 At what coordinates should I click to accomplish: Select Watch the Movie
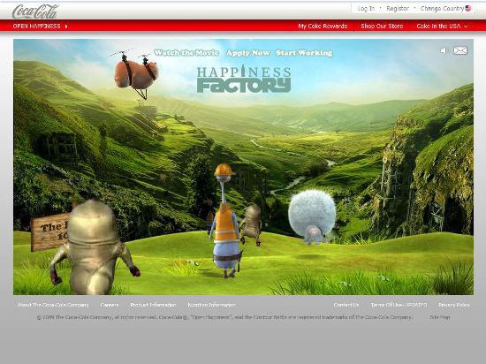(x=186, y=53)
